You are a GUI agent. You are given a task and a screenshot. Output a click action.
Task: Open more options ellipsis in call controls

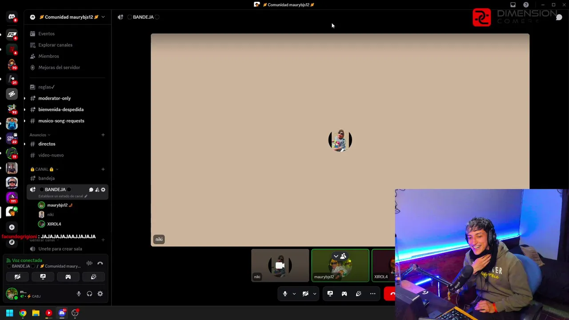[373, 294]
